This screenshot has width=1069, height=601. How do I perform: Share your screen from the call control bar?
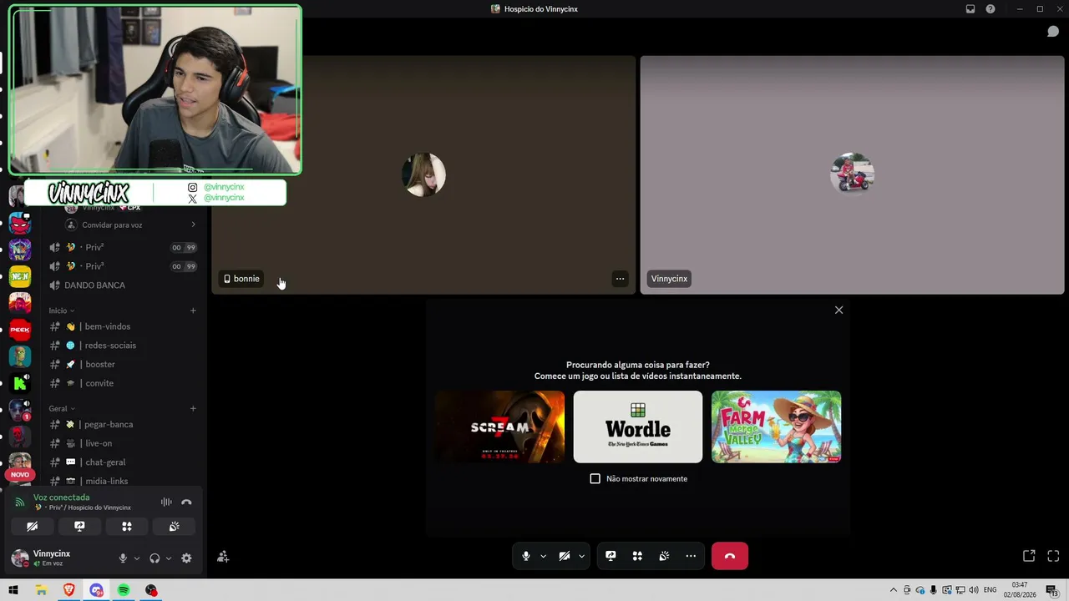click(x=610, y=556)
